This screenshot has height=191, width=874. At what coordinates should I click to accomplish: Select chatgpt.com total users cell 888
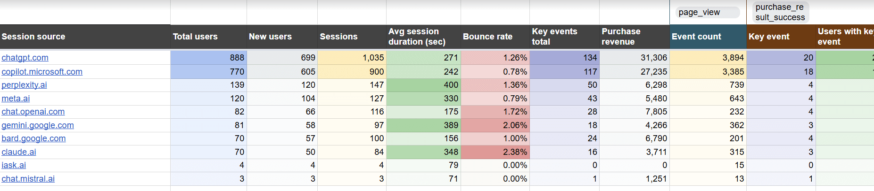(209, 58)
